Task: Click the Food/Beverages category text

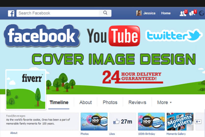Action: pos(16,116)
